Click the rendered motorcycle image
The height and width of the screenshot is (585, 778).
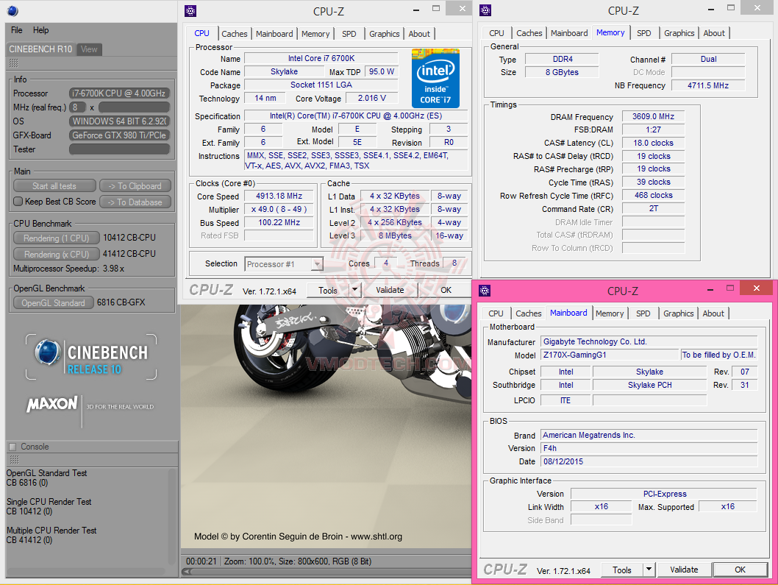click(326, 426)
